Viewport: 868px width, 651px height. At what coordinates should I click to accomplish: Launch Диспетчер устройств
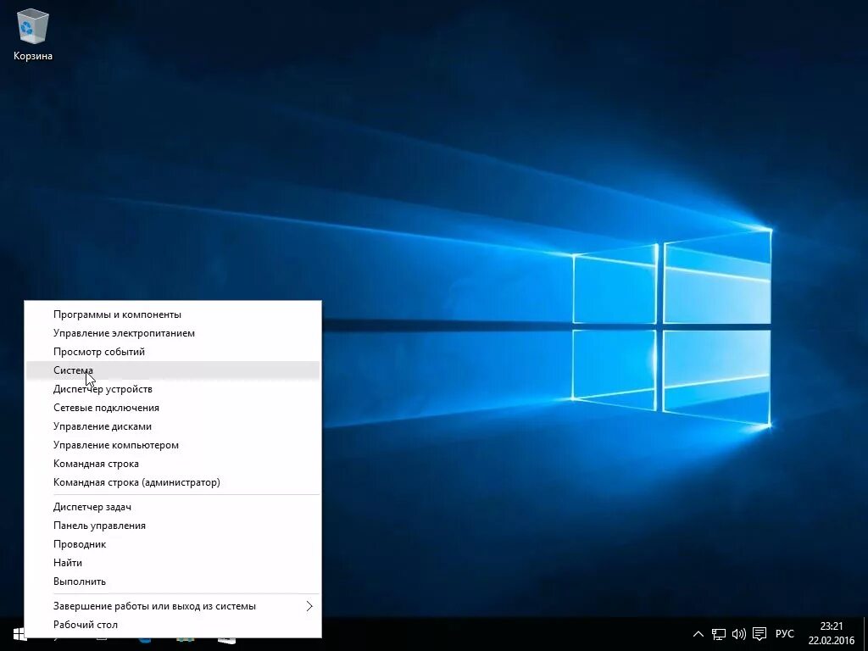(173, 389)
